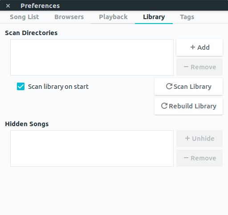Click the minus icon on Scan Directories Remove
Screen dimensions: 228x215
(186, 67)
